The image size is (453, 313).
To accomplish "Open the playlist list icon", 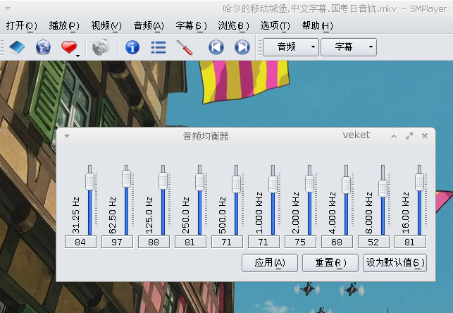I will coord(159,47).
